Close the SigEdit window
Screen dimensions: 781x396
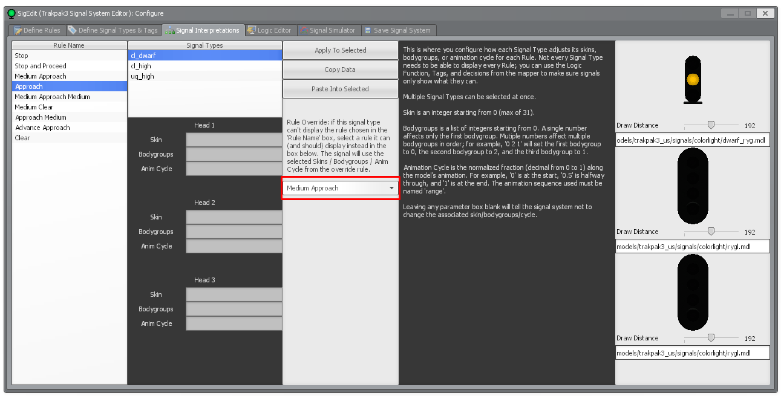[x=766, y=13]
